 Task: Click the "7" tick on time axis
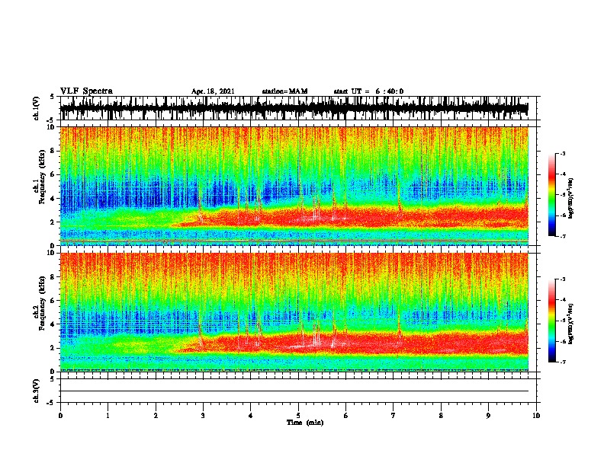394,416
